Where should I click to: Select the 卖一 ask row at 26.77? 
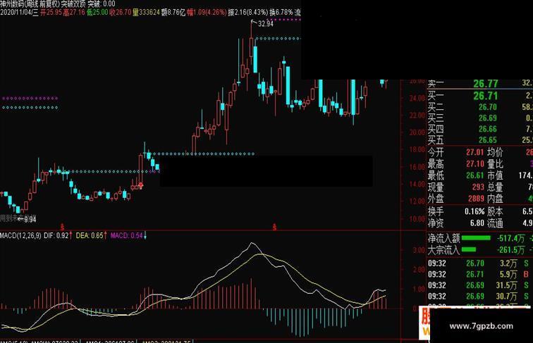480,83
